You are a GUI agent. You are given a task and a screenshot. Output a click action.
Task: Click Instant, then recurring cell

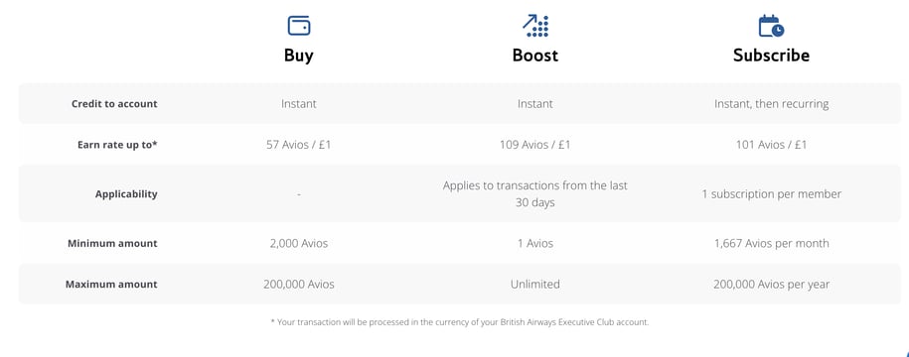(x=771, y=104)
